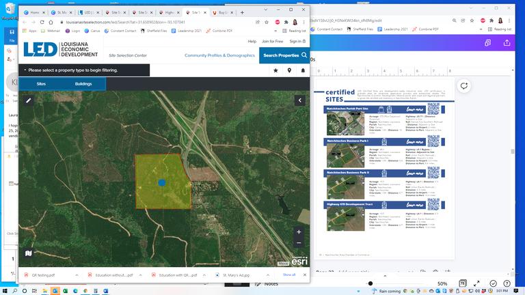The height and width of the screenshot is (295, 525).
Task: Open Sheffield Files bookmark in Canva window
Action: coord(360,29)
